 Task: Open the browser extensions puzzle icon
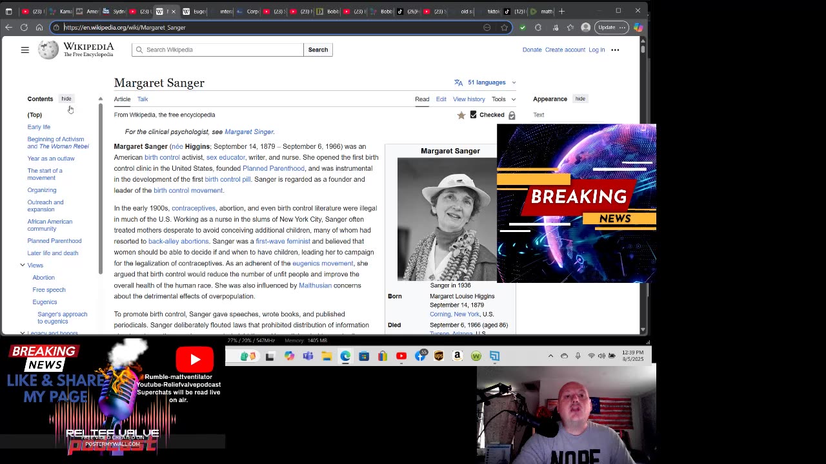click(538, 27)
